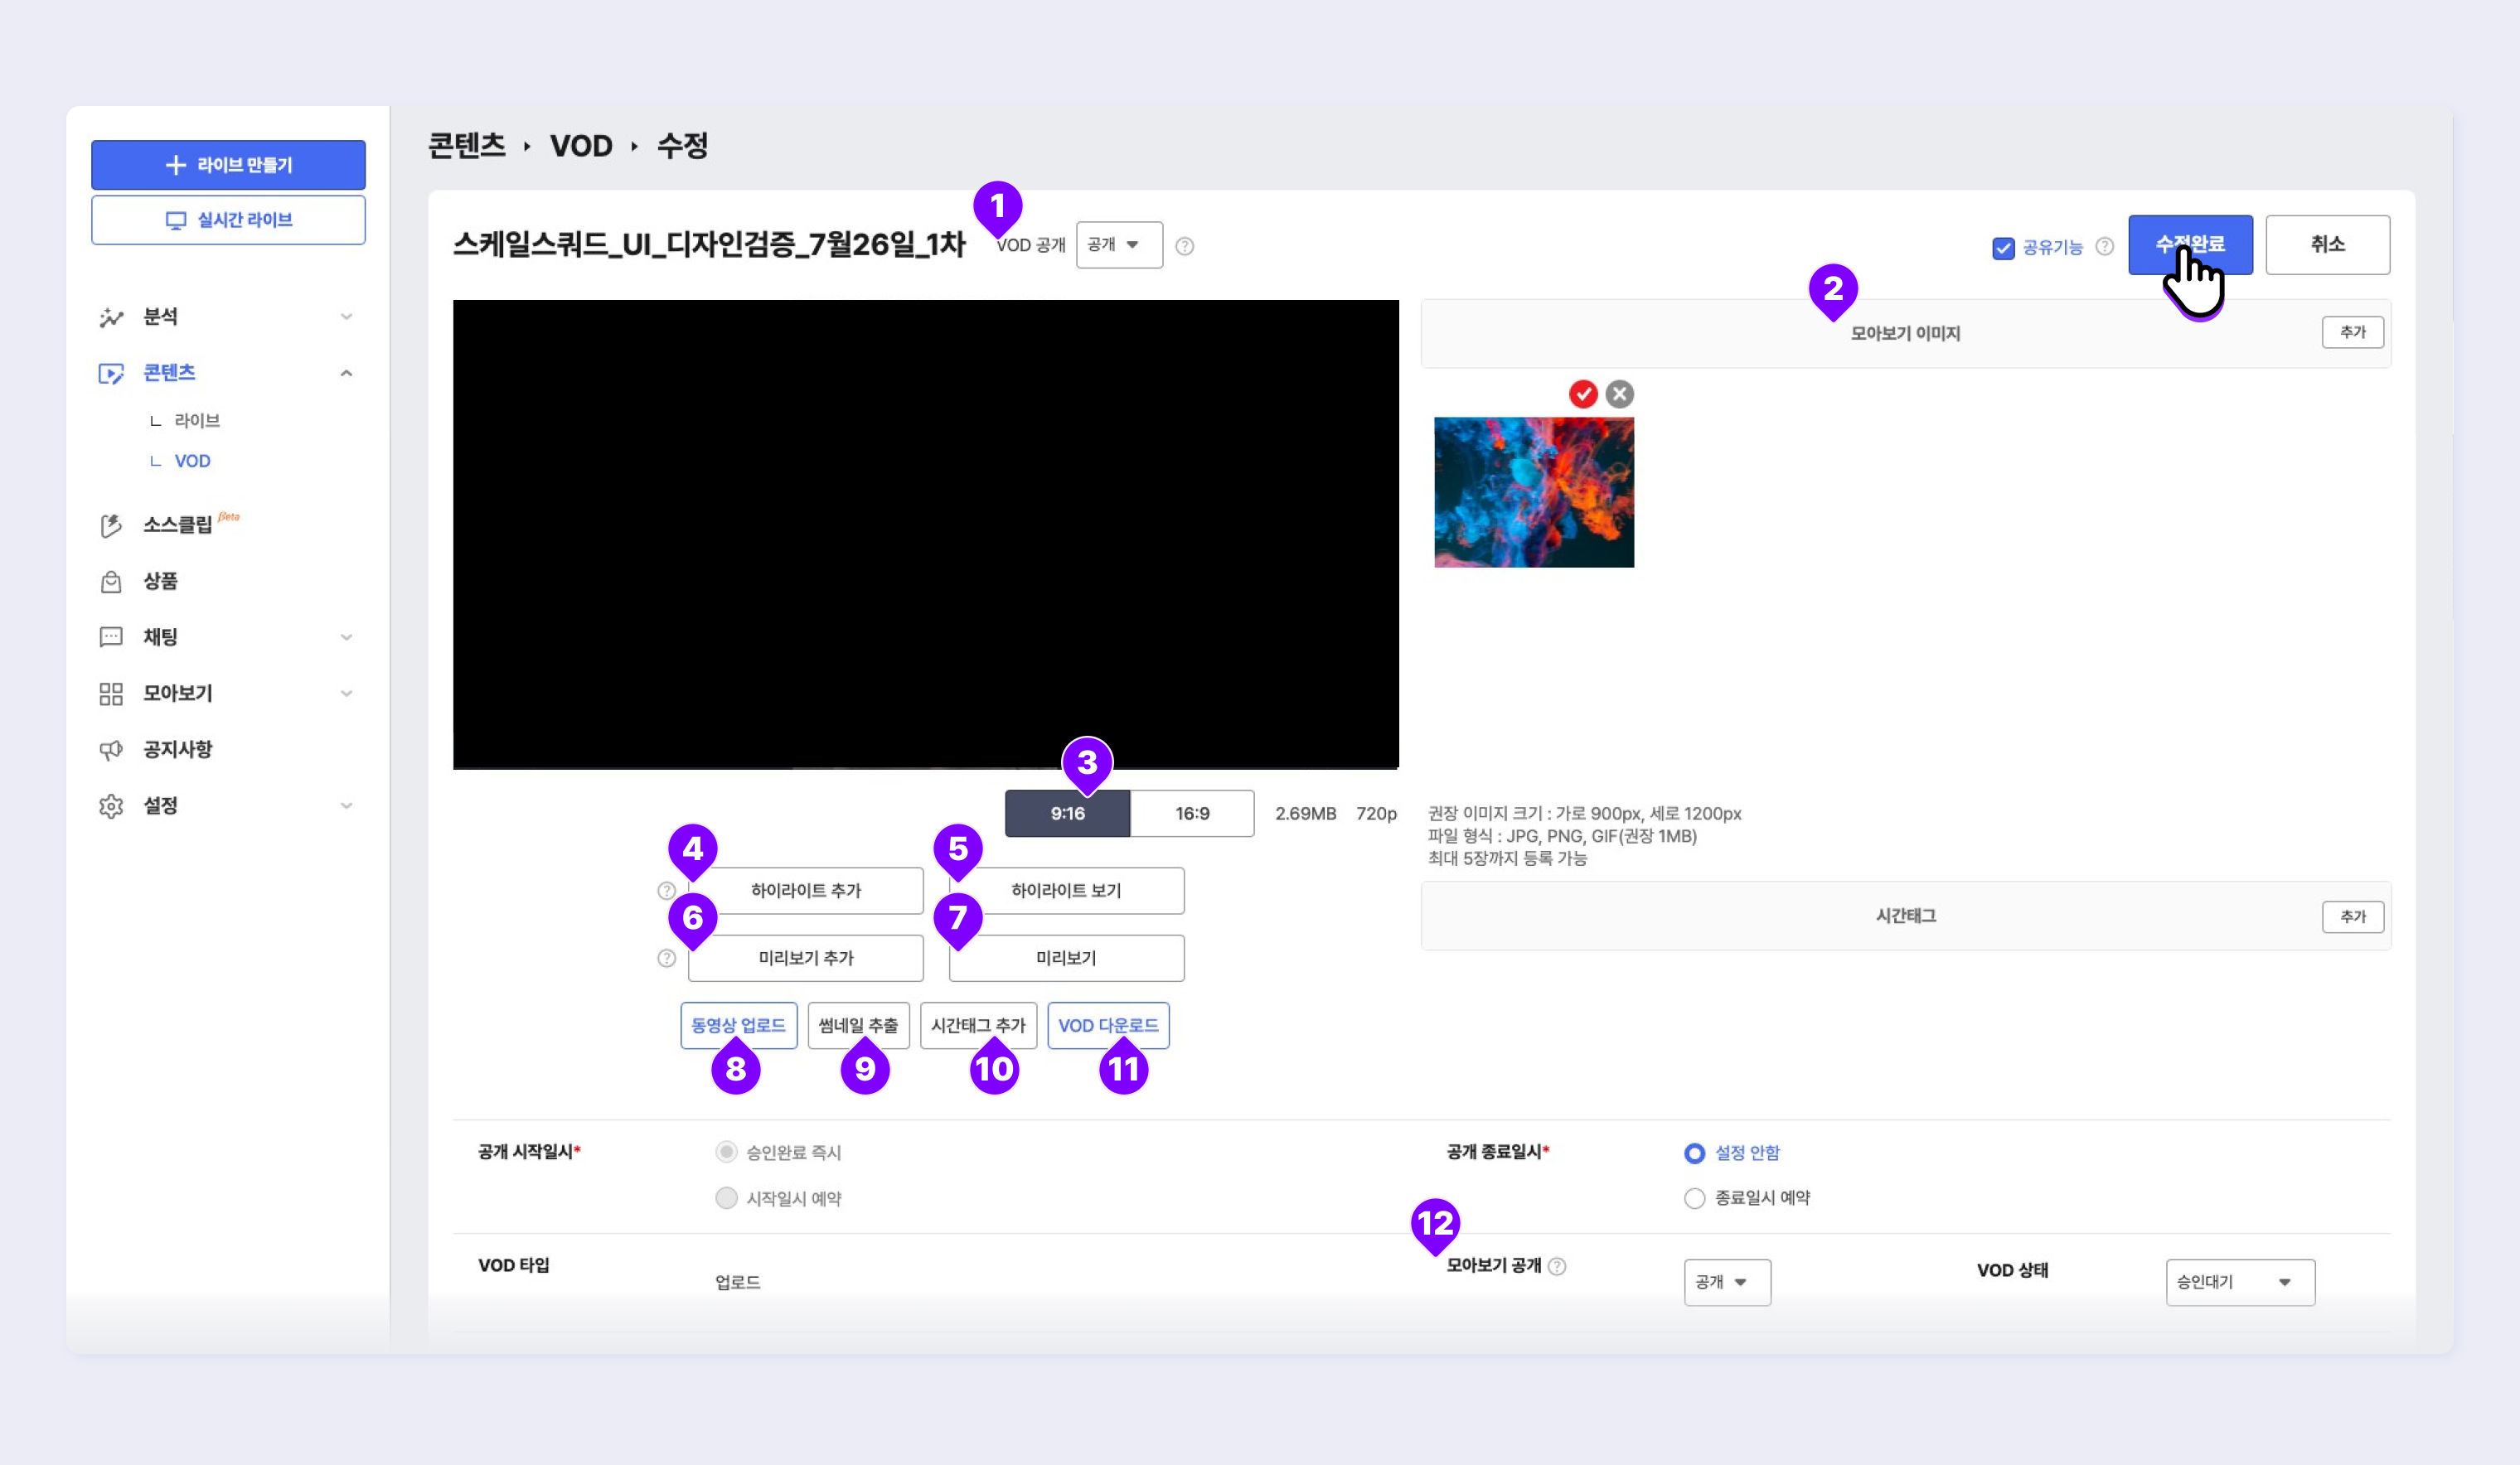Screen dimensions: 2520x1465
Task: Click red checkmark icon above thumbnail
Action: [x=1583, y=394]
